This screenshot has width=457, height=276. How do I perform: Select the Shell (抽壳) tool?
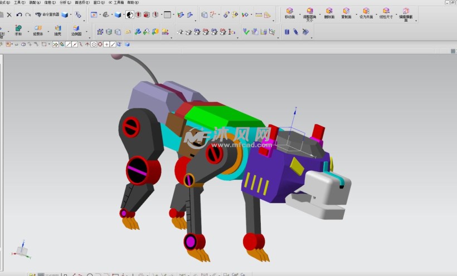click(57, 30)
